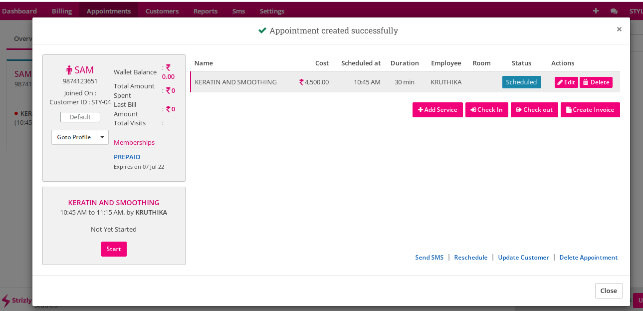
Task: Open the Reports menu
Action: coord(206,11)
